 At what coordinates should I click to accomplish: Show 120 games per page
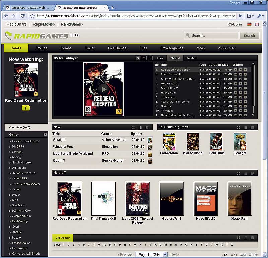253,255
